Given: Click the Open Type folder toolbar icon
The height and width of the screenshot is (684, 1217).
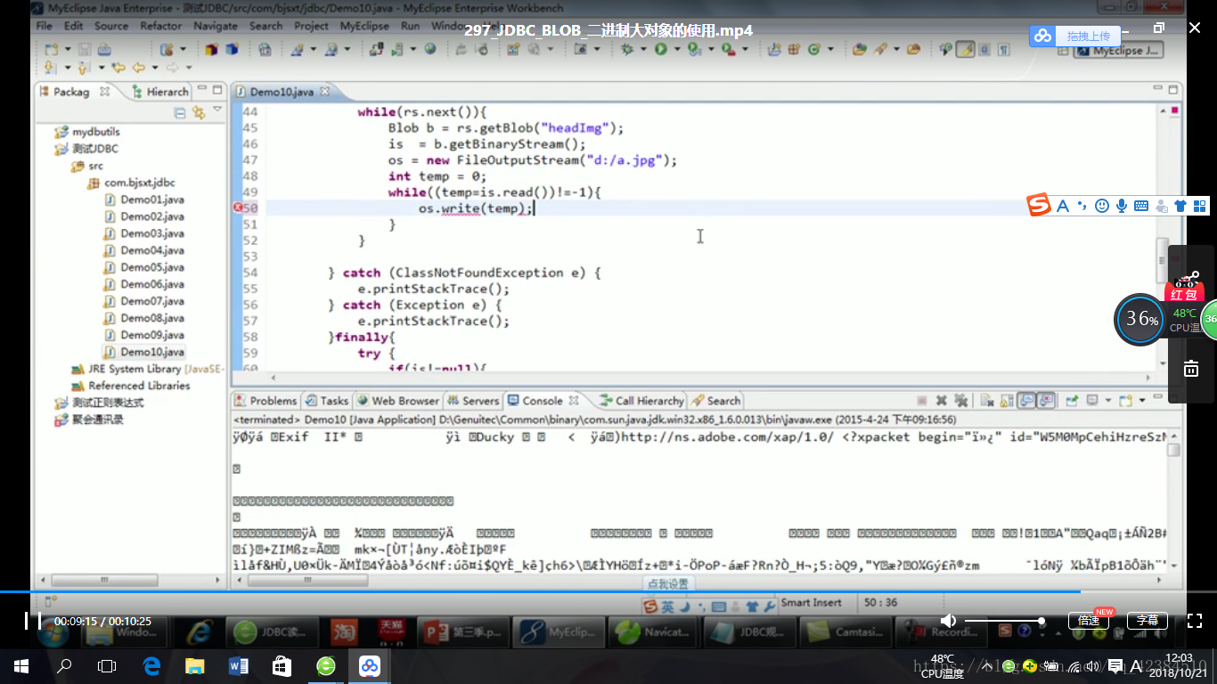Looking at the screenshot, I should 859,50.
